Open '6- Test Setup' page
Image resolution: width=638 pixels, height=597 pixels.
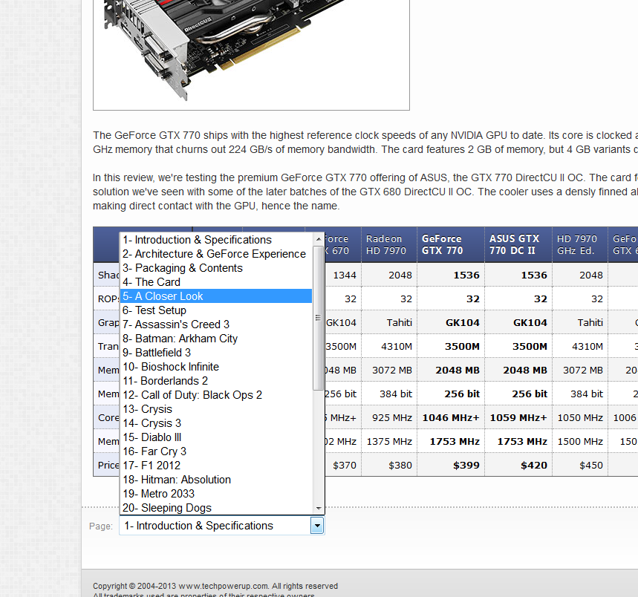tap(216, 310)
